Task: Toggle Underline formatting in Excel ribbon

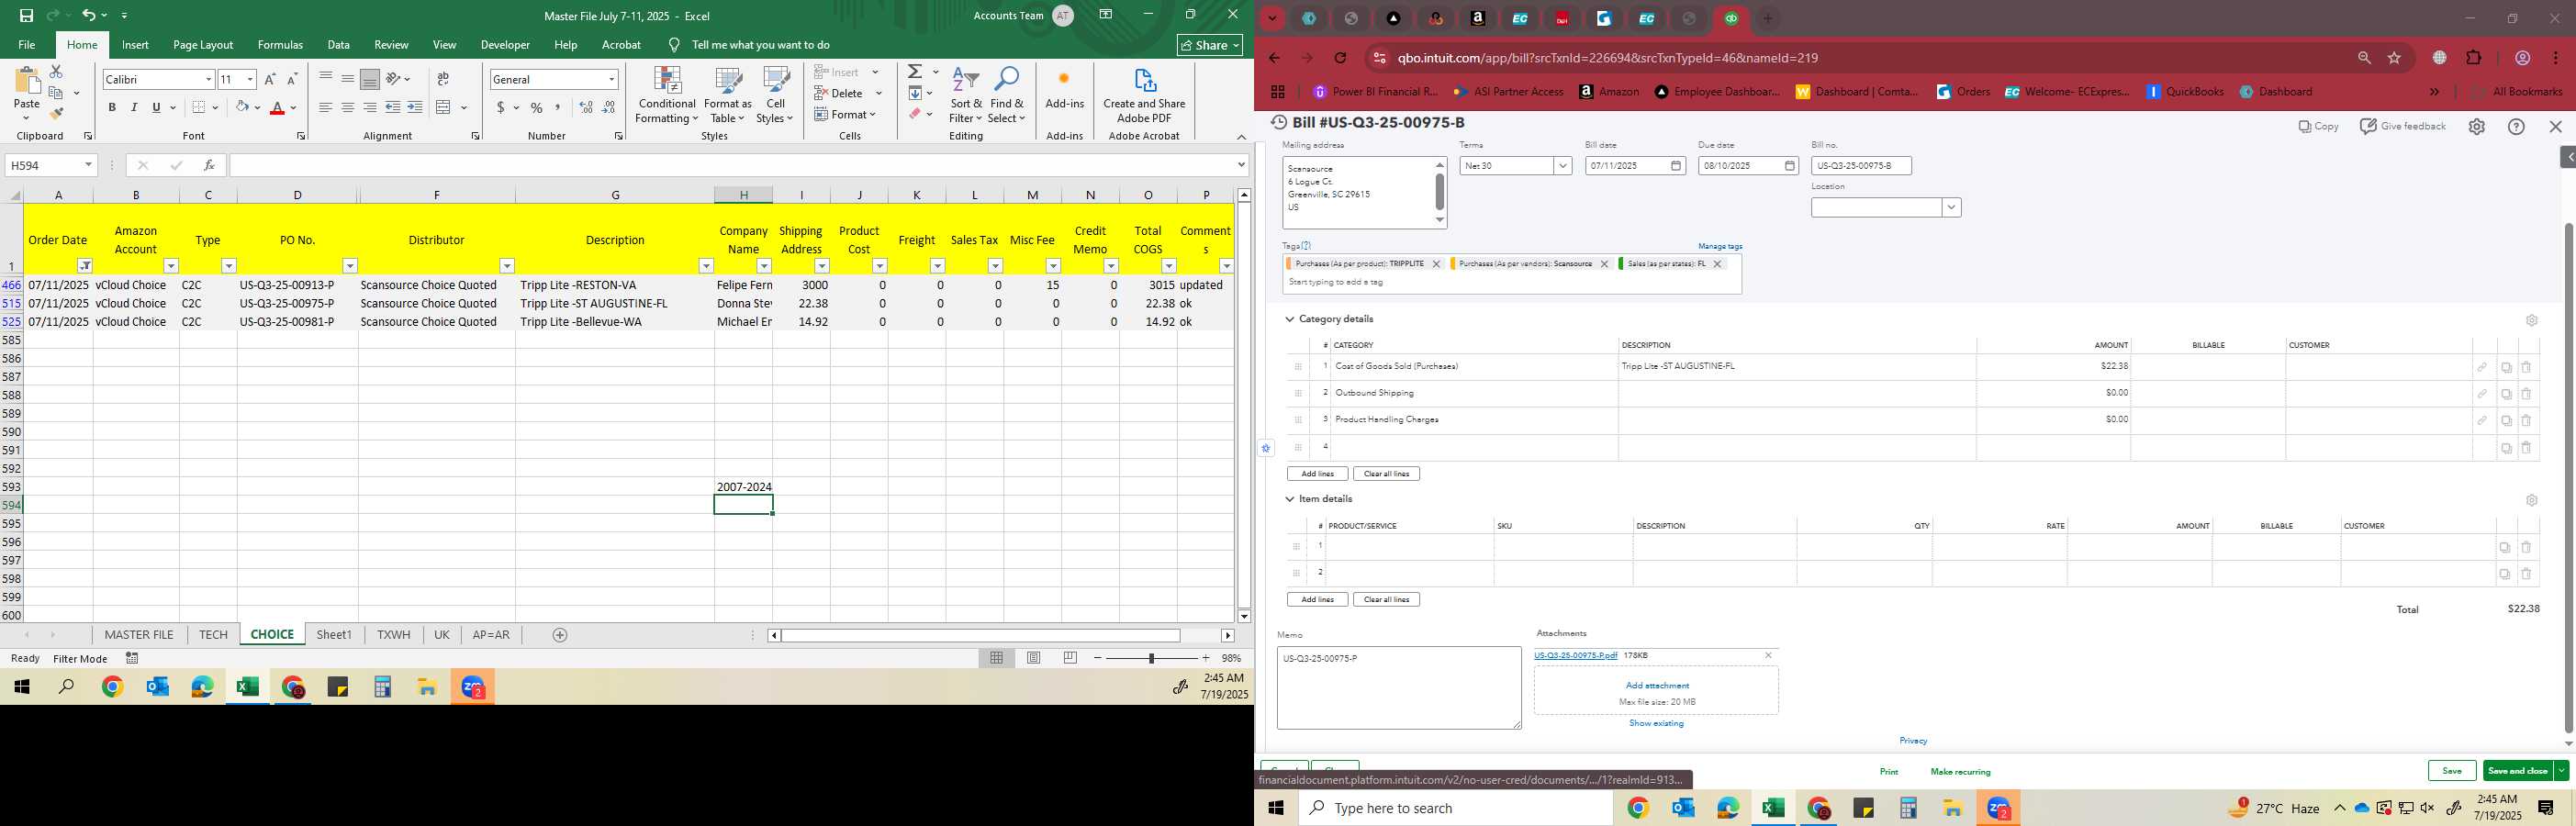Action: click(156, 107)
